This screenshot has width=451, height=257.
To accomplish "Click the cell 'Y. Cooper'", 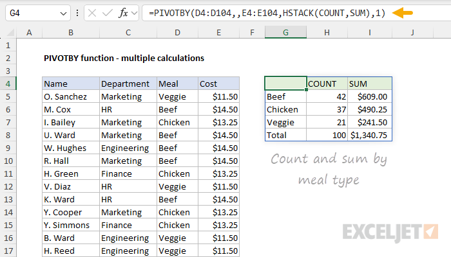I will point(71,212).
